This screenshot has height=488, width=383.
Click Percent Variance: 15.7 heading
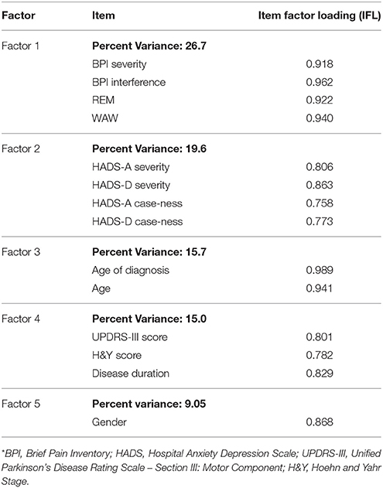coord(149,251)
